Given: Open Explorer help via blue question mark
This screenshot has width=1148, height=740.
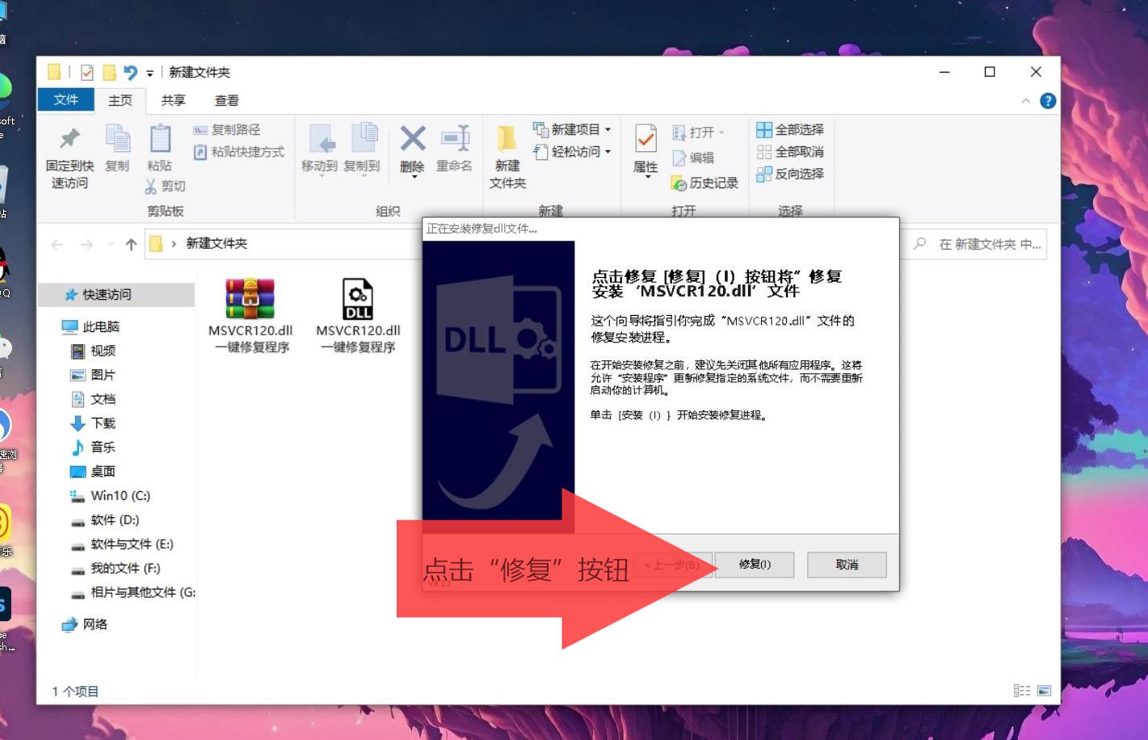Looking at the screenshot, I should coord(1047,99).
